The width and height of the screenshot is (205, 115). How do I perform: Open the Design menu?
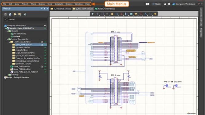pos(41,4)
